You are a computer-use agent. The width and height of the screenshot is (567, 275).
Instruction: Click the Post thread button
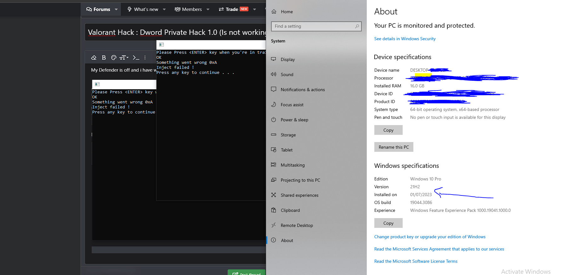point(247,272)
